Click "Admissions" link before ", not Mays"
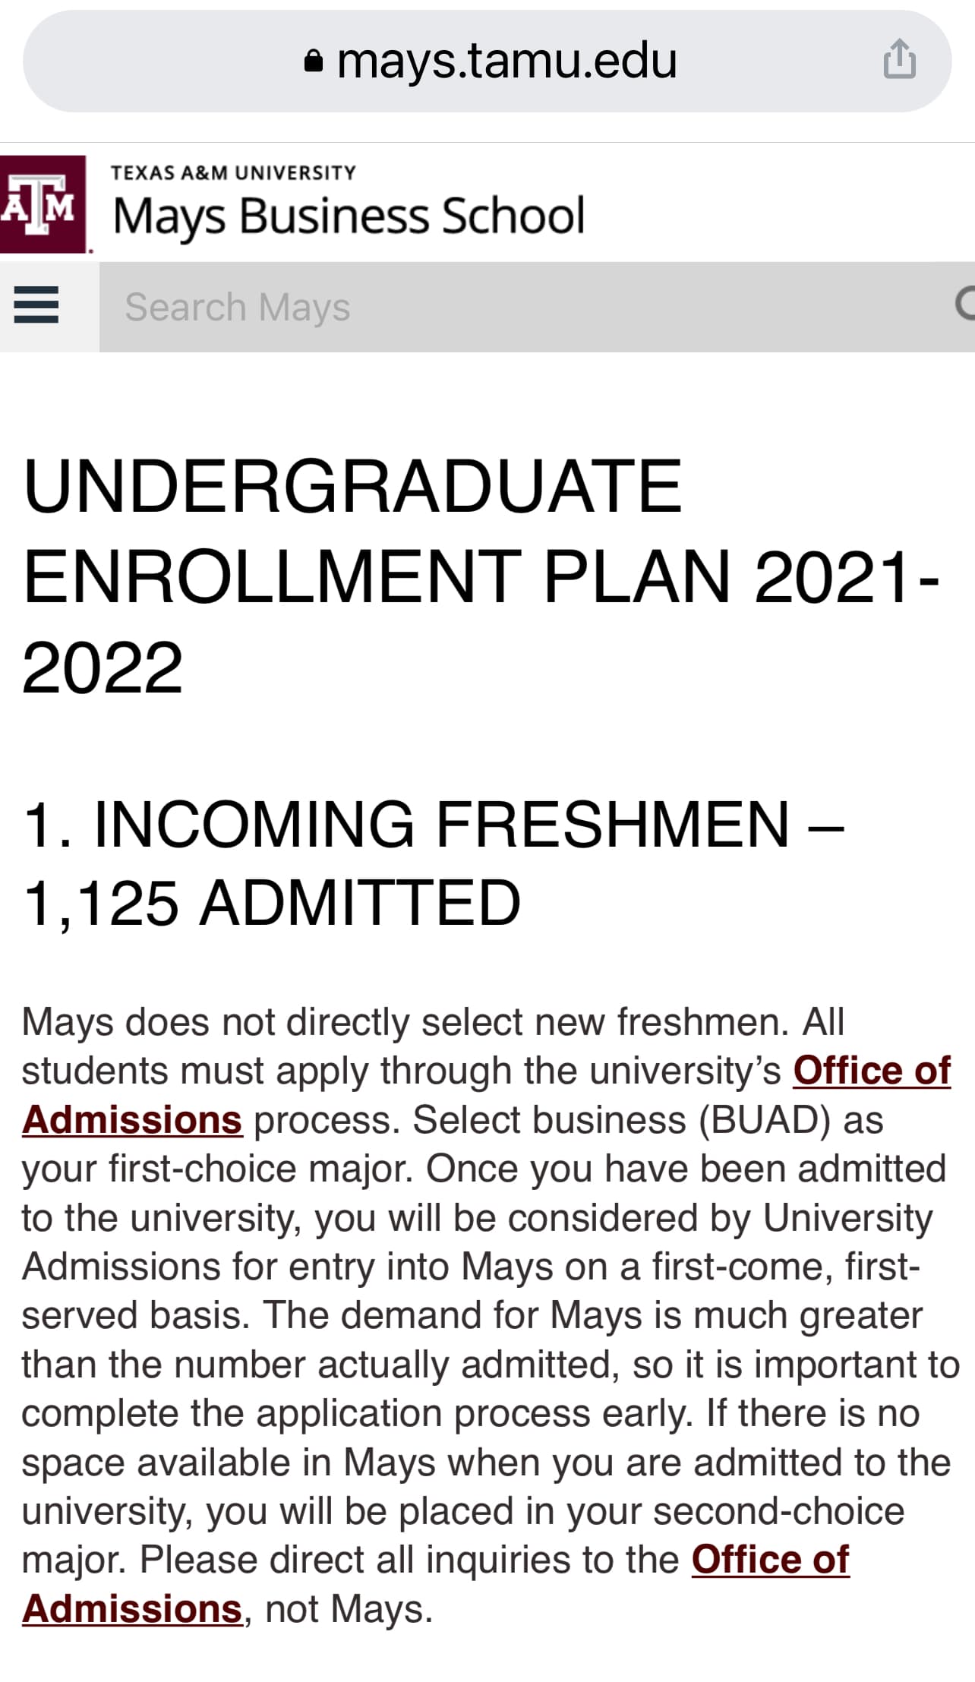This screenshot has height=1682, width=975. coord(132,1609)
